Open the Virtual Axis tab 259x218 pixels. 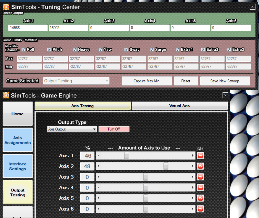click(x=180, y=106)
